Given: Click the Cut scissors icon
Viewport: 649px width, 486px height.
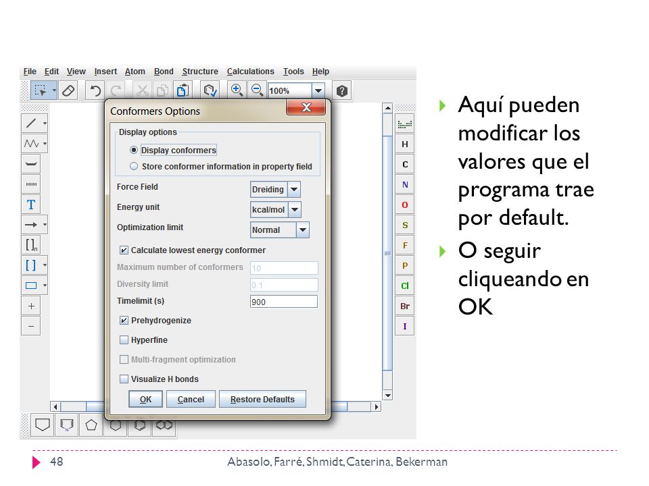Looking at the screenshot, I should pyautogui.click(x=142, y=90).
